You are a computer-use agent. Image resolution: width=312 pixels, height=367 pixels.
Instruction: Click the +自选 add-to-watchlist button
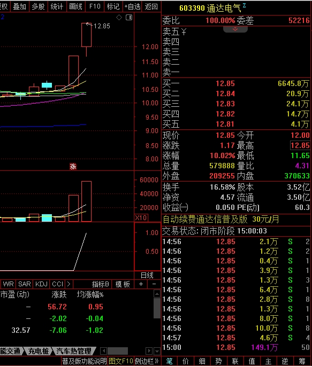click(132, 6)
